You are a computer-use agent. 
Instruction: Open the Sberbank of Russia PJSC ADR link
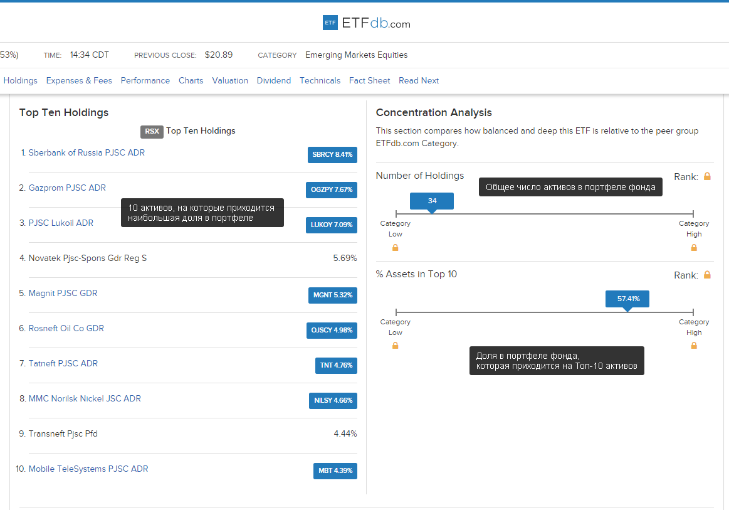(87, 152)
